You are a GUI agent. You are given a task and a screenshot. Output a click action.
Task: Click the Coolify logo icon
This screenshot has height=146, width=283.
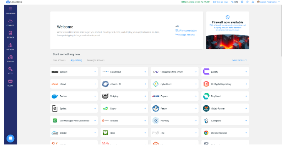206,71
